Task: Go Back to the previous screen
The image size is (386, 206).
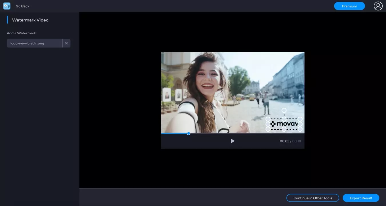Action: [x=22, y=6]
